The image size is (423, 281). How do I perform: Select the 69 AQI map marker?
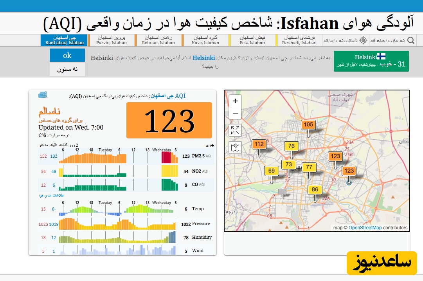coord(272,171)
